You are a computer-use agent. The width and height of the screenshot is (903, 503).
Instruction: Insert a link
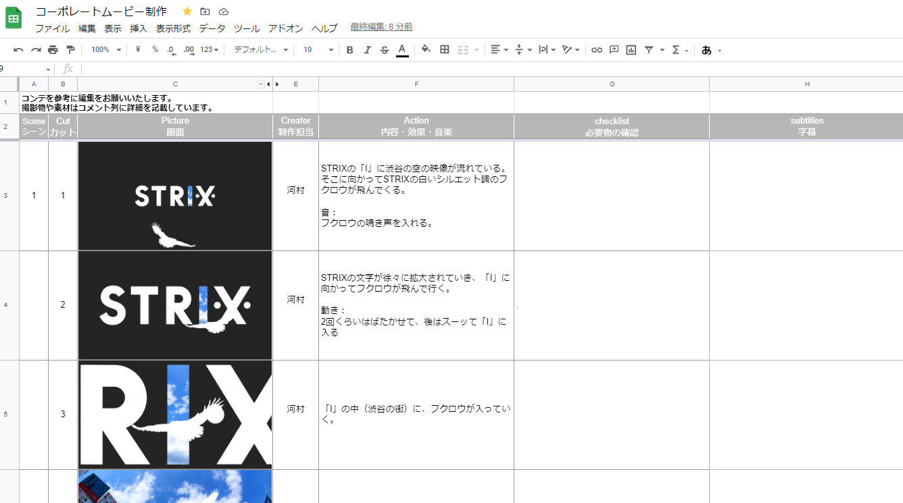coord(597,50)
